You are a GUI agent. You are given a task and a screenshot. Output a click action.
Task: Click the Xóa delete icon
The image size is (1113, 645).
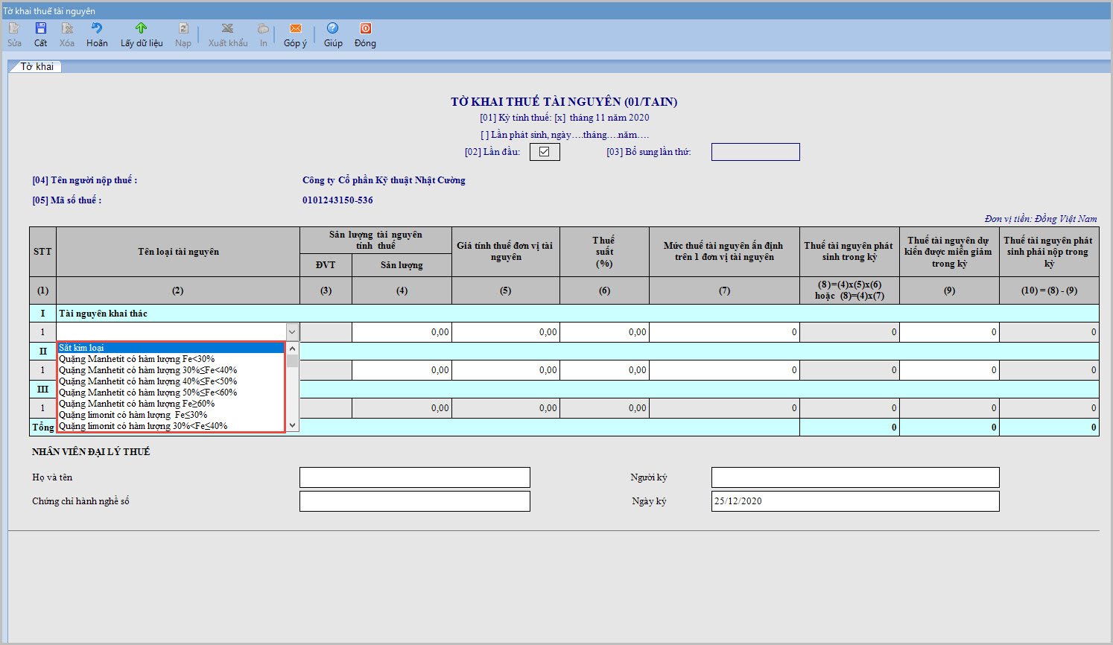pos(67,29)
